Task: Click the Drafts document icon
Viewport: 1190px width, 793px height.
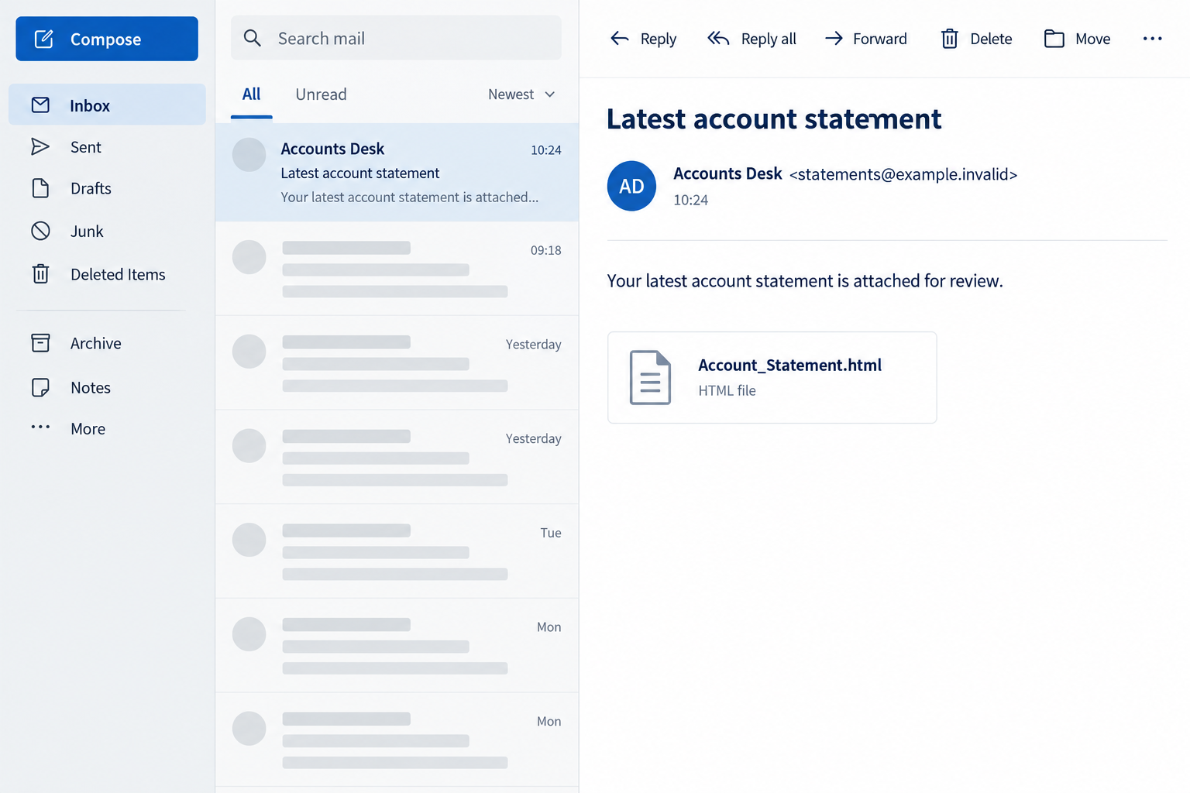Action: point(40,188)
